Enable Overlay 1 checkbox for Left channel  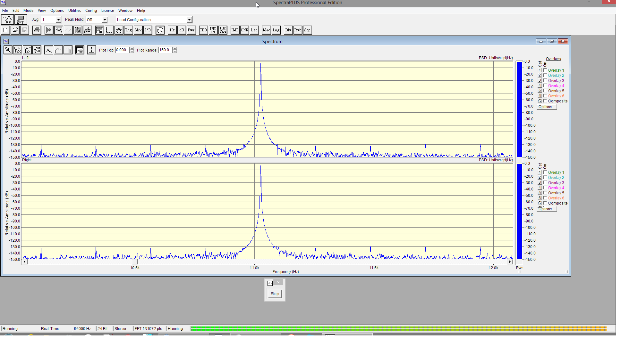(545, 70)
